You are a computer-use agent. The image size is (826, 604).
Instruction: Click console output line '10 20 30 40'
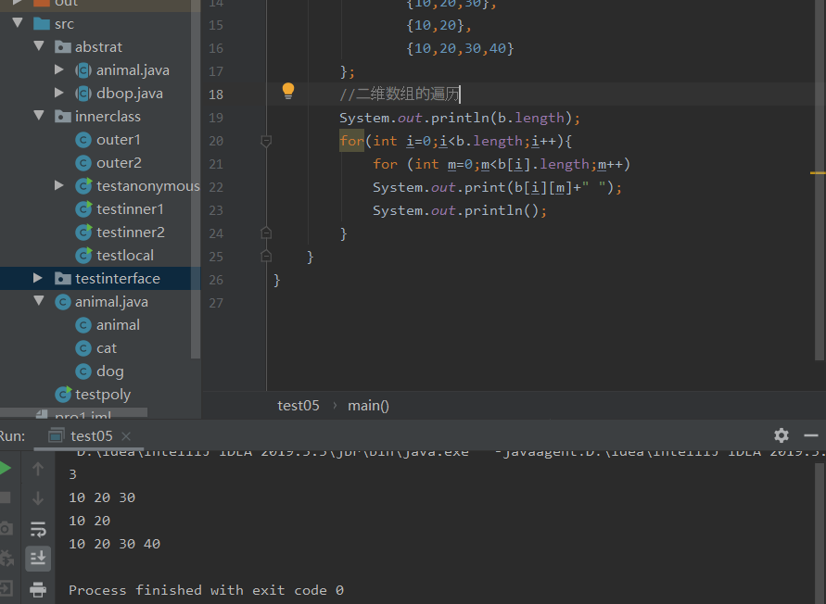click(x=114, y=544)
